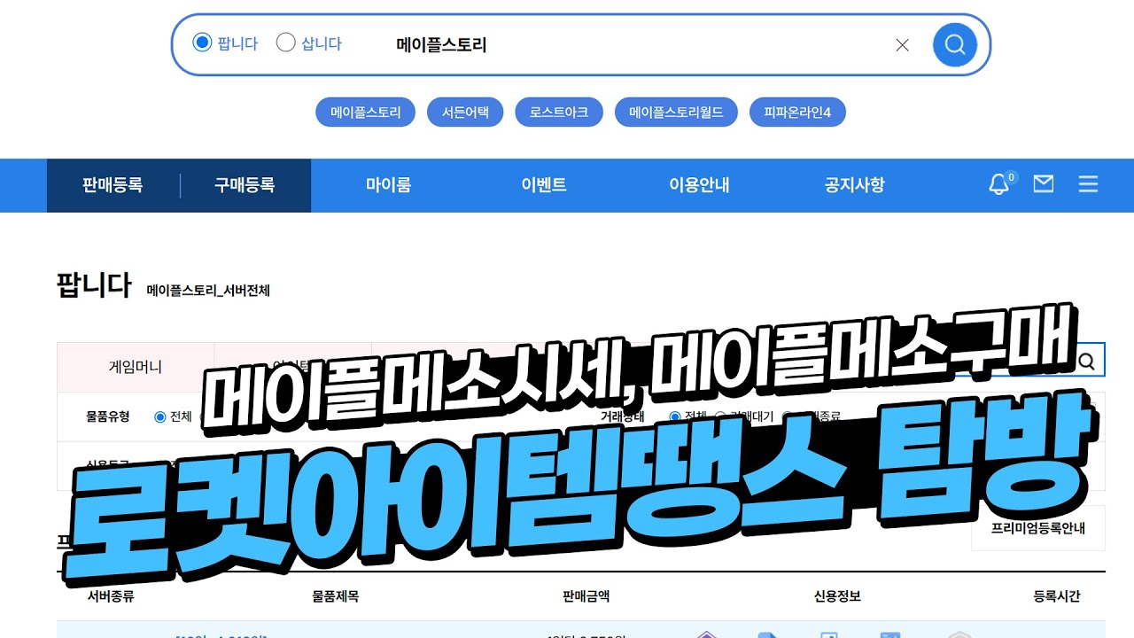1134x638 pixels.
Task: Open the notification bell icon
Action: tap(999, 184)
